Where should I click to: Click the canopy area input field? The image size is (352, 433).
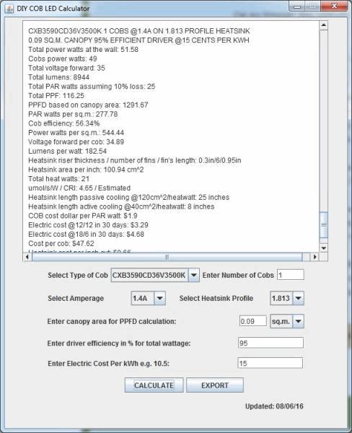253,321
